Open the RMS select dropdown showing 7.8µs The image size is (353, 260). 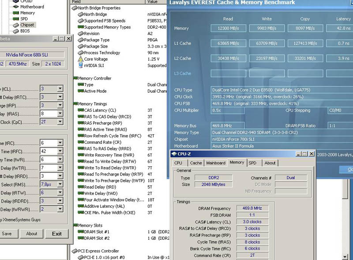coord(60,184)
